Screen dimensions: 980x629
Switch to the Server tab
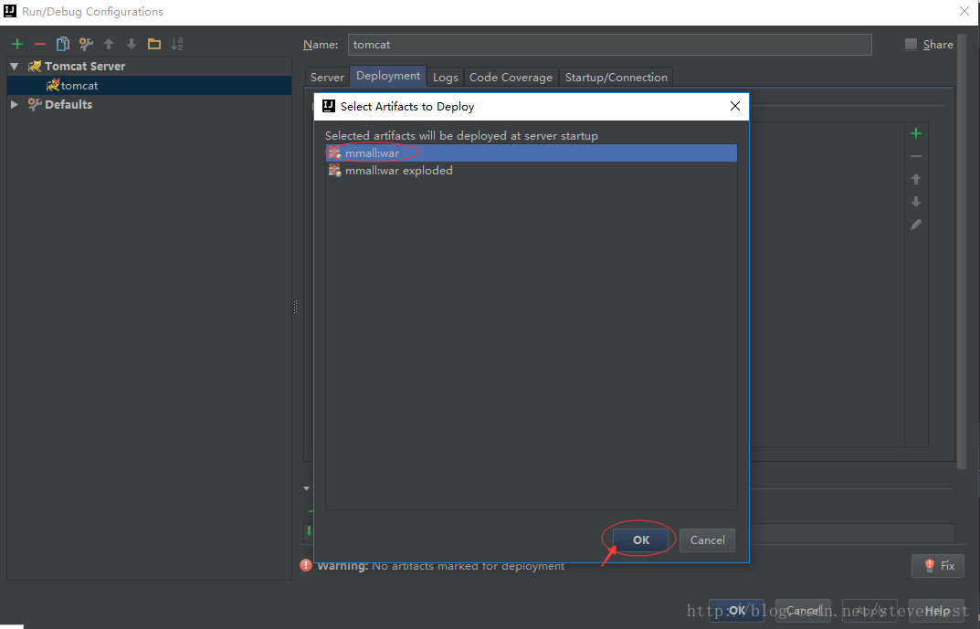point(328,77)
